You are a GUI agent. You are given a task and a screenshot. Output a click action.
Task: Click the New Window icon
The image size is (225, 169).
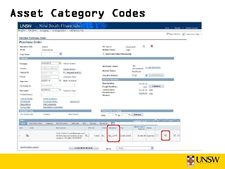tap(167, 34)
